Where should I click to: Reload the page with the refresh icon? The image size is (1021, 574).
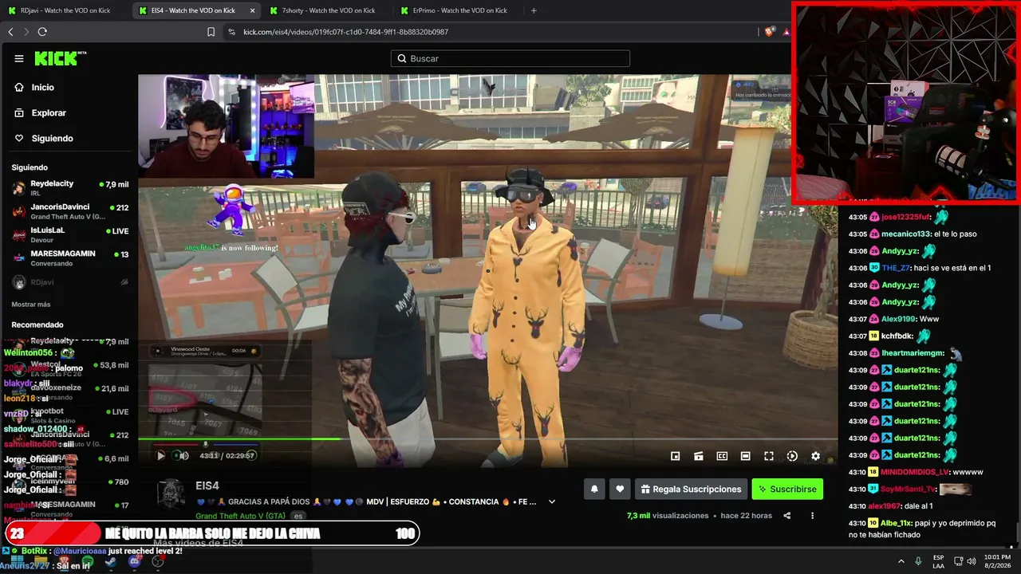point(42,32)
